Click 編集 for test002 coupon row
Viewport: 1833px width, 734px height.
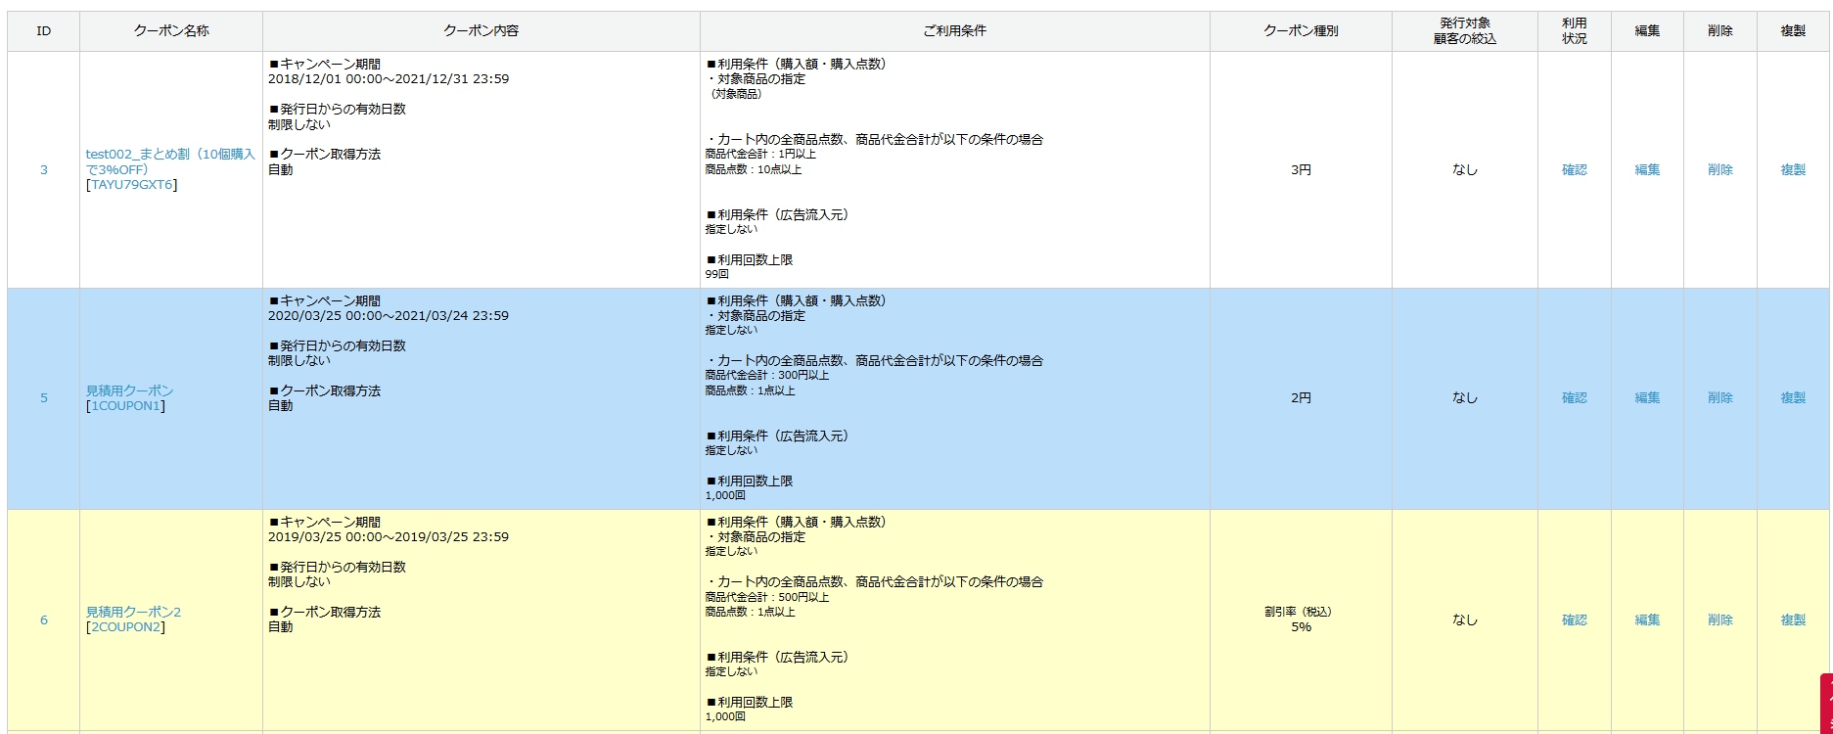[x=1647, y=170]
